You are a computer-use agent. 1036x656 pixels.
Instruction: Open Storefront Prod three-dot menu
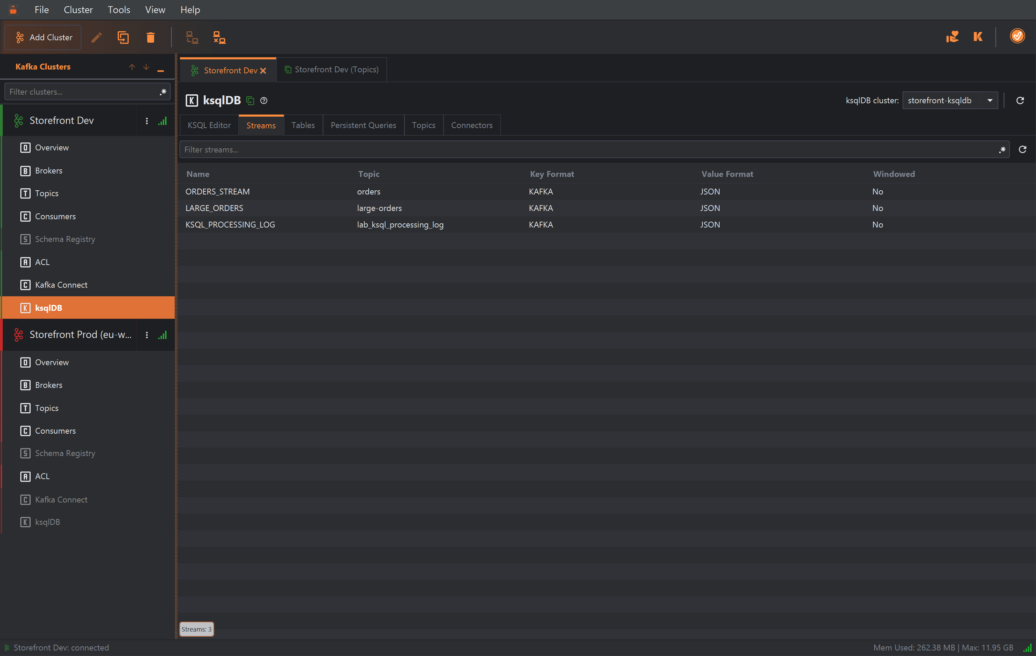pyautogui.click(x=147, y=335)
